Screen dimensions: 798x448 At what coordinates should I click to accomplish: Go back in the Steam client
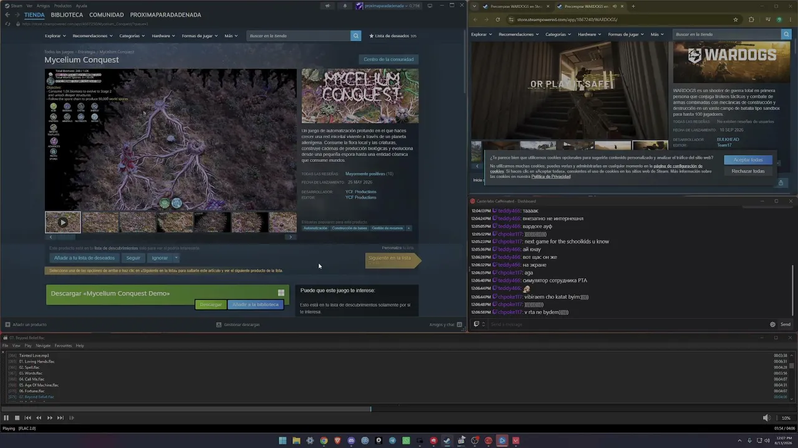coord(7,15)
